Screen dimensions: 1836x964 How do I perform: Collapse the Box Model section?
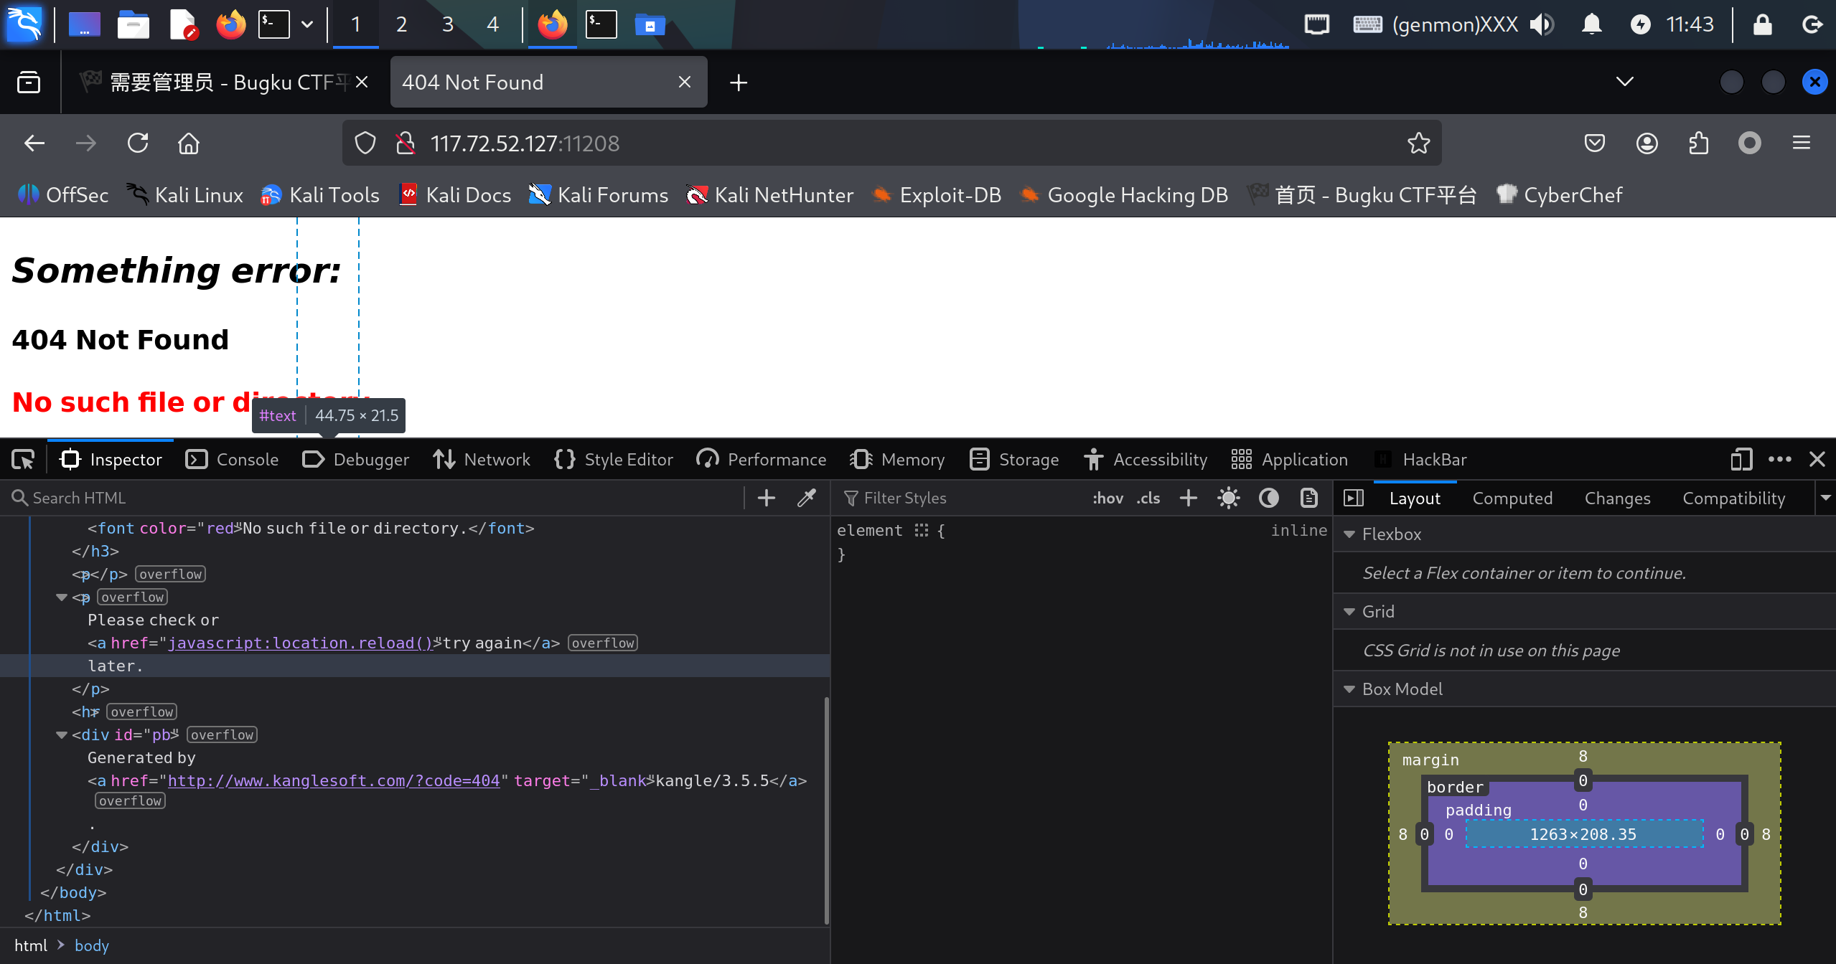pyautogui.click(x=1349, y=689)
